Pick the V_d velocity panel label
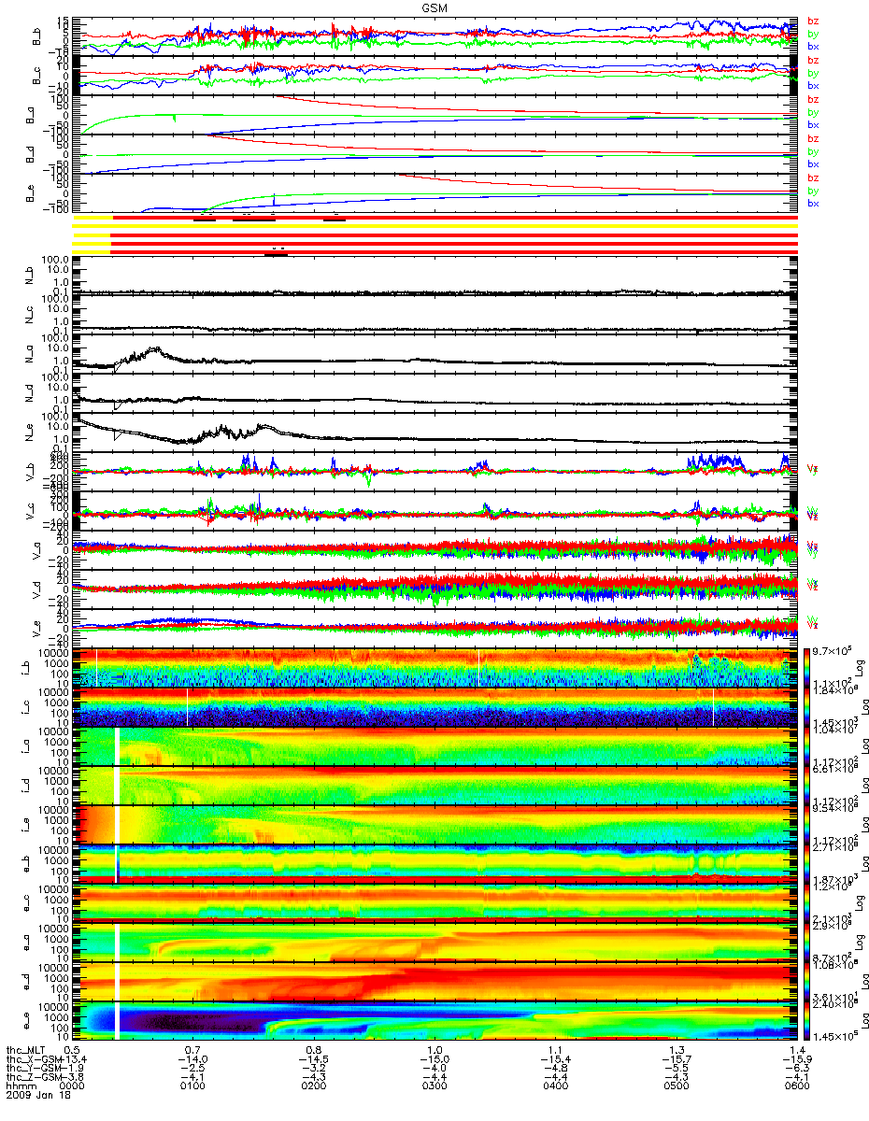This screenshot has width=869, height=1121. point(37,589)
